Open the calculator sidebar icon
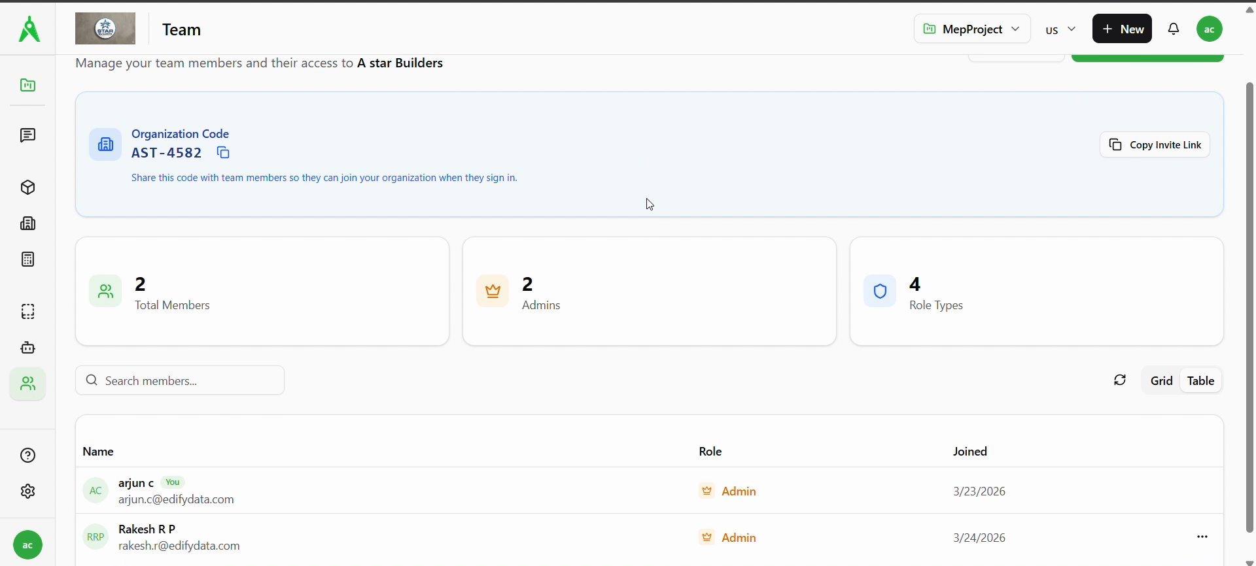Viewport: 1256px width, 566px height. click(27, 259)
